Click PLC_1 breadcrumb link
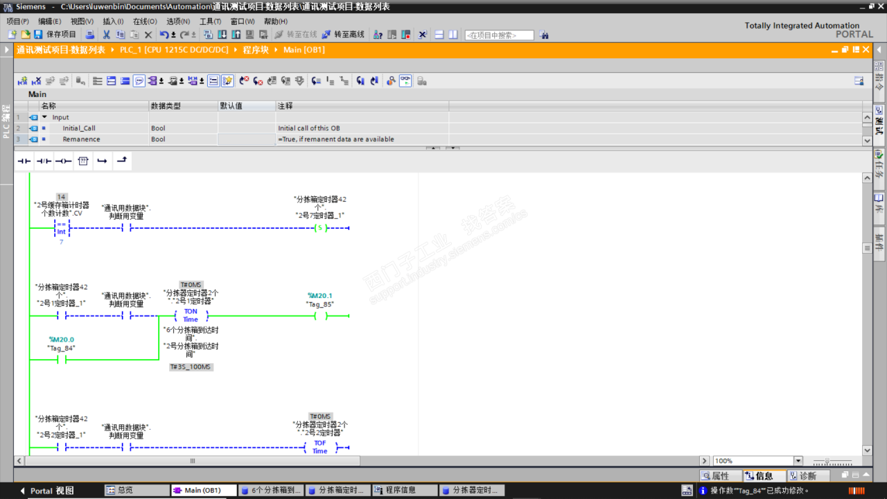The width and height of the screenshot is (887, 499). (174, 50)
